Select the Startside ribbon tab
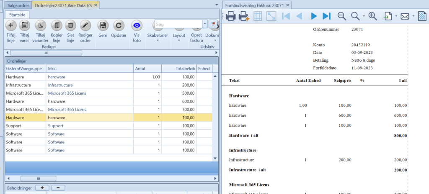This screenshot has width=429, height=194. click(17, 15)
